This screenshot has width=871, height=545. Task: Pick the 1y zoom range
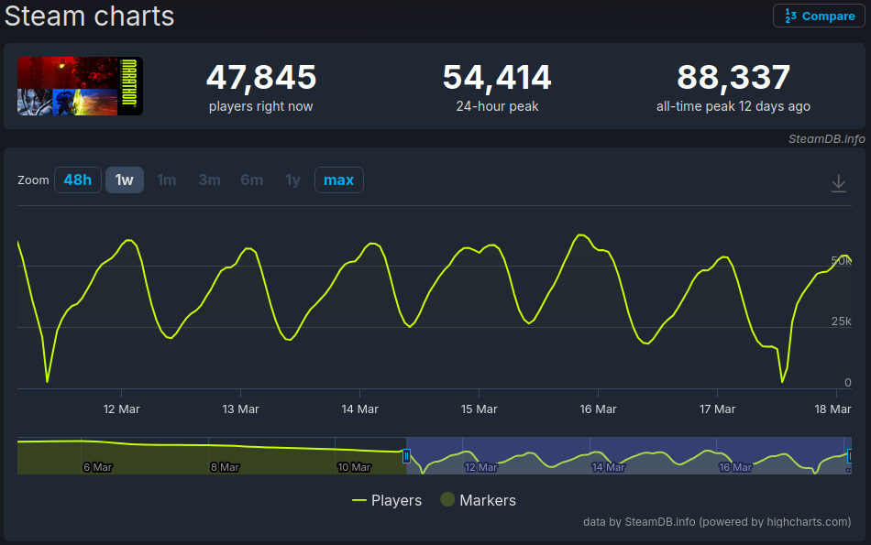[x=292, y=180]
